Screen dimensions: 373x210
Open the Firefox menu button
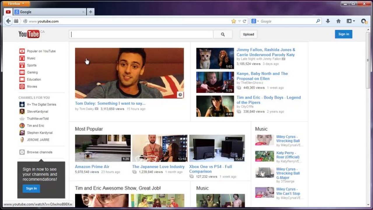(x=17, y=4)
